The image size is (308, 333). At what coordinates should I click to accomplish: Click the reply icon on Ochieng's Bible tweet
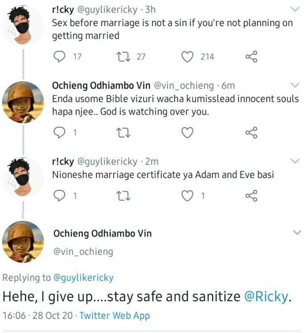pyautogui.click(x=60, y=132)
